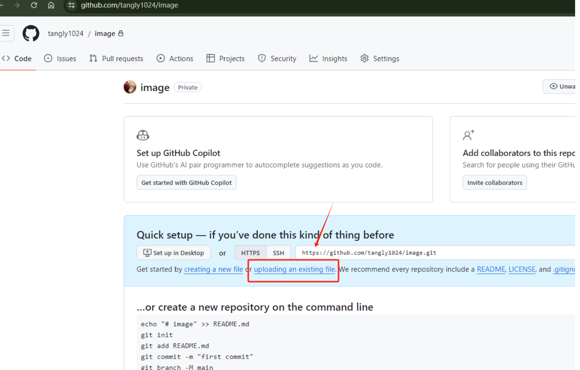Go to tangly1024 user profile
Image resolution: width=580 pixels, height=370 pixels.
pos(66,33)
